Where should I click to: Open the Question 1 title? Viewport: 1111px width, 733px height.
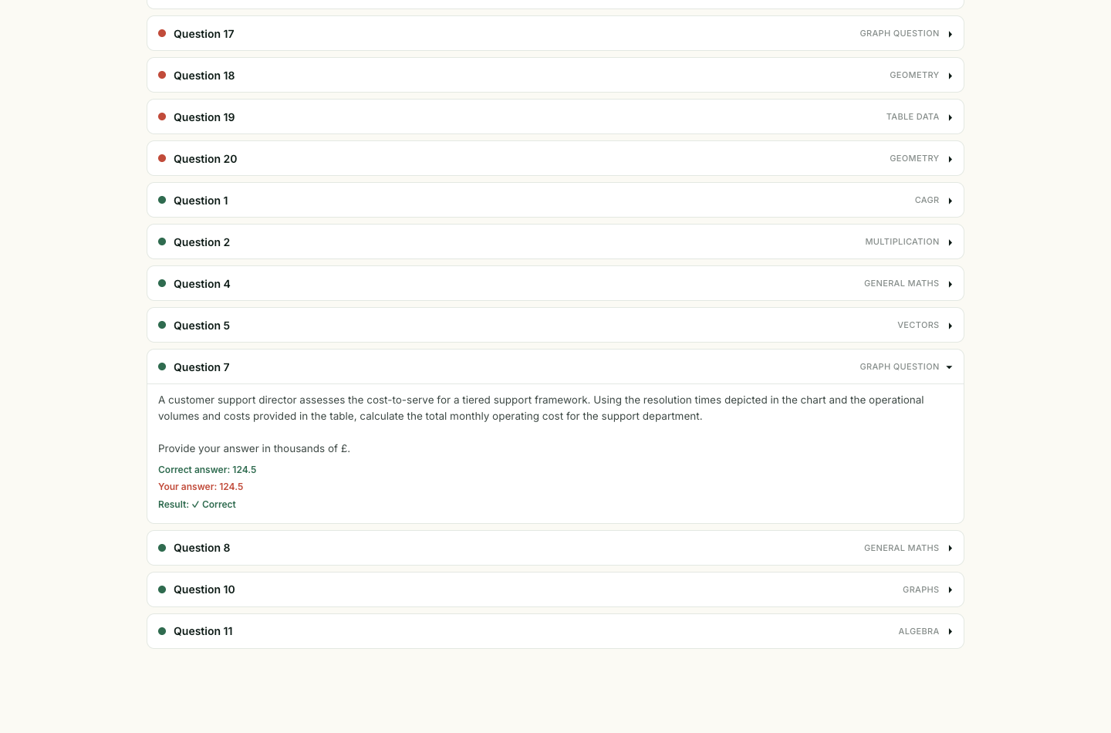coord(201,201)
